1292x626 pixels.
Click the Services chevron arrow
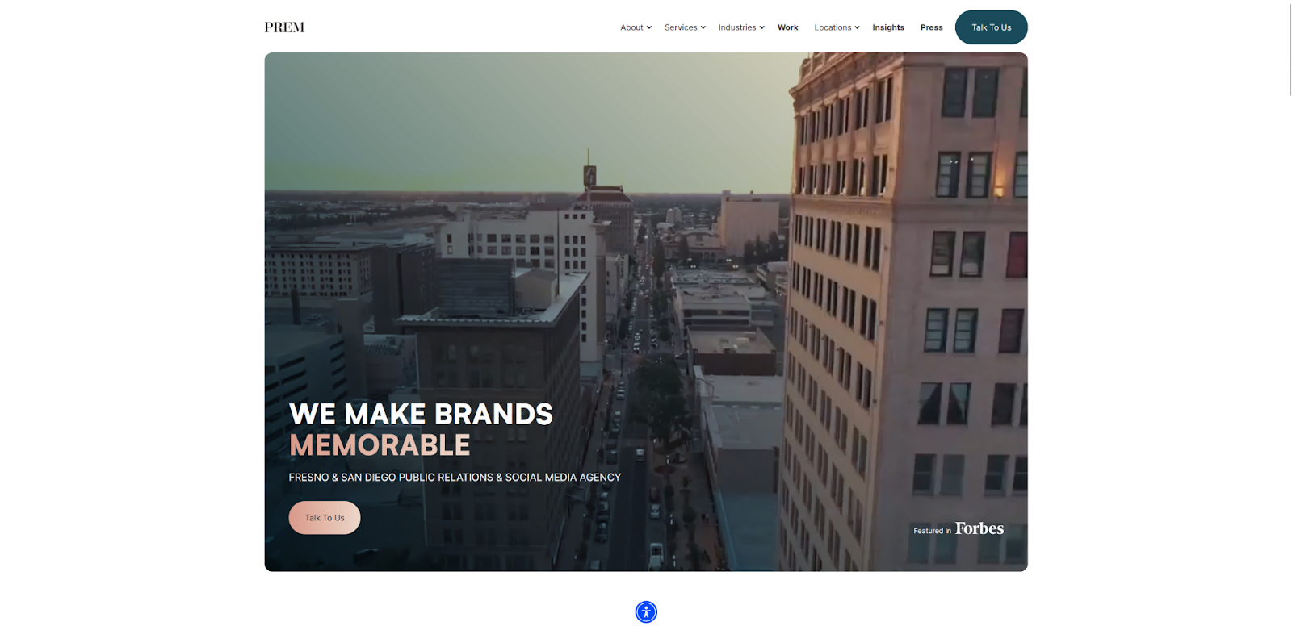[x=703, y=27]
